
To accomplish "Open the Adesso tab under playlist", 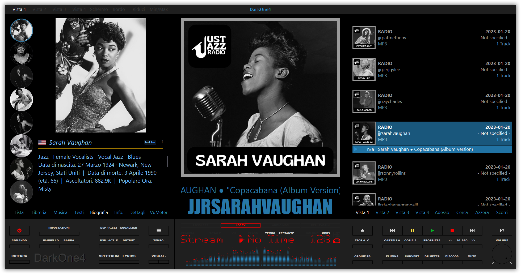I will click(x=442, y=212).
